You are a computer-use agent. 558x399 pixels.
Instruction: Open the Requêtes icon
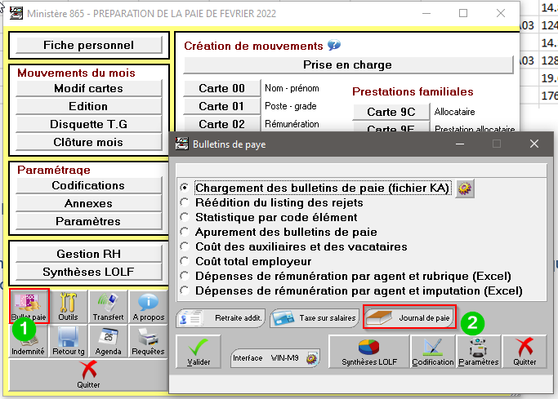point(148,340)
